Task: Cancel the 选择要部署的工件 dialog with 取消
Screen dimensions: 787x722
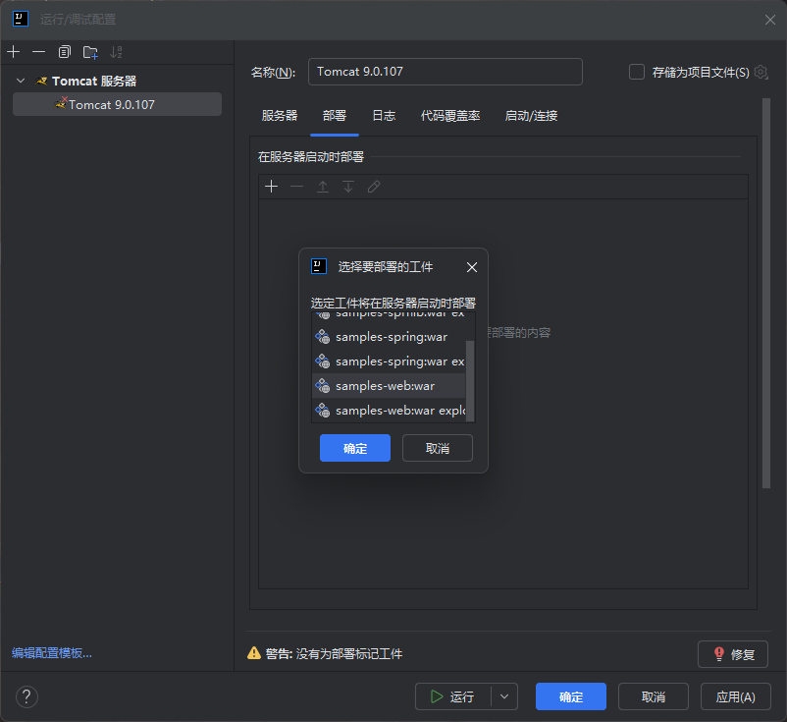Action: pyautogui.click(x=437, y=448)
